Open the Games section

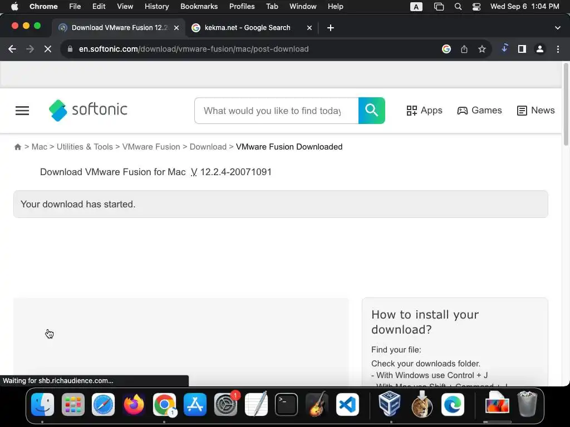click(479, 111)
